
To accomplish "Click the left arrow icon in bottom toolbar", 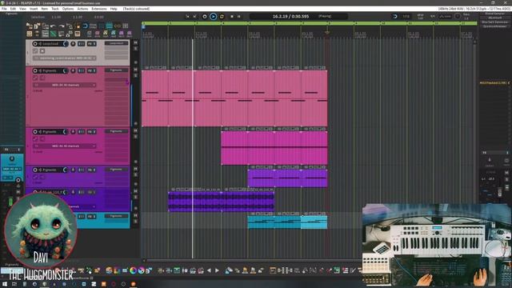I will pos(209,270).
